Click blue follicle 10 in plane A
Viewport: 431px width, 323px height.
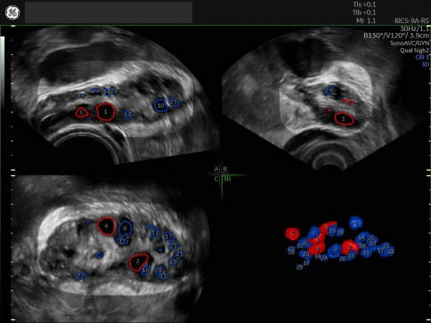coord(161,105)
